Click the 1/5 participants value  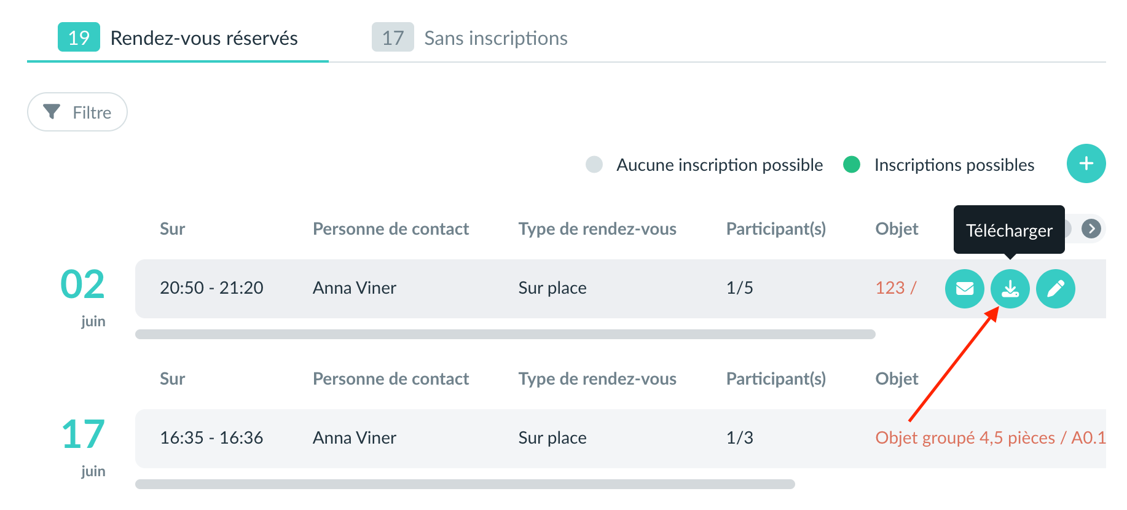[739, 288]
